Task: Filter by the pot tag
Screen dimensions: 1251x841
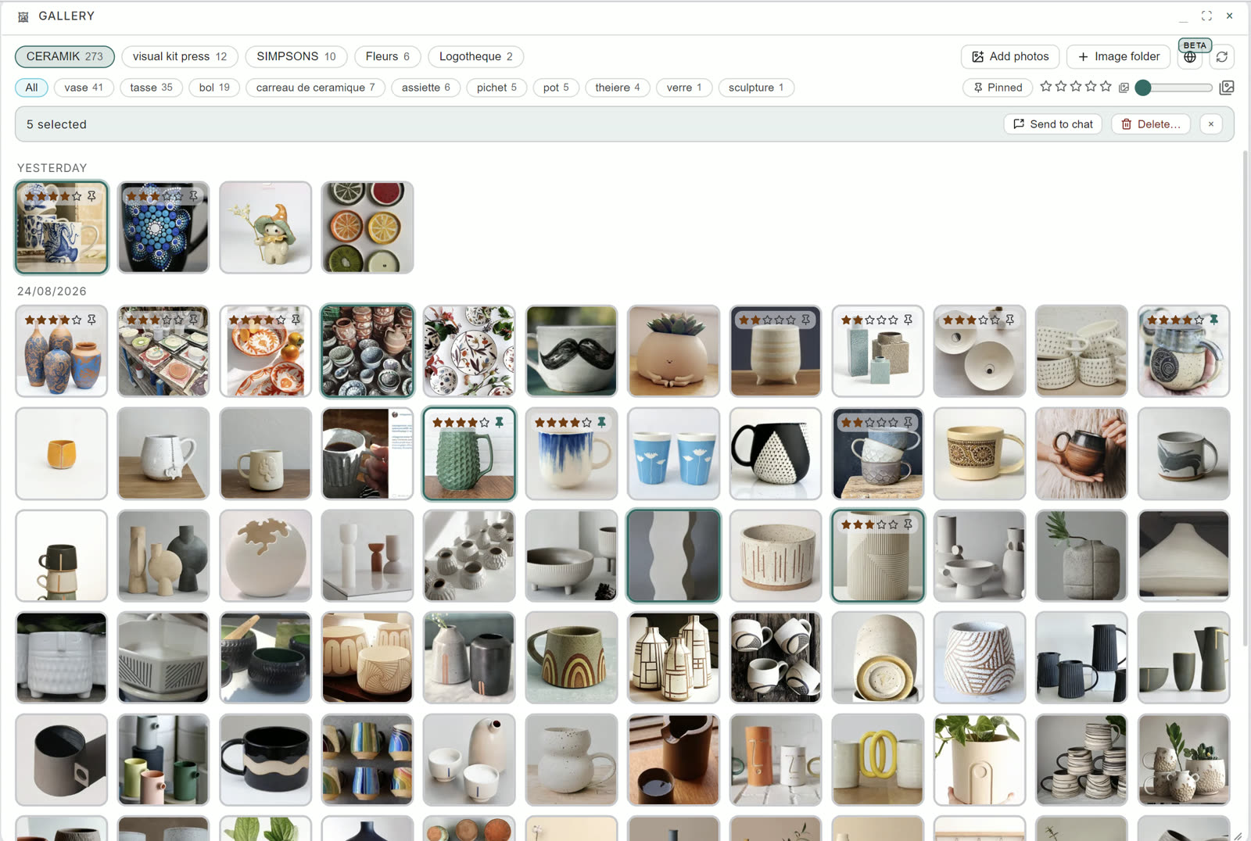Action: point(556,88)
